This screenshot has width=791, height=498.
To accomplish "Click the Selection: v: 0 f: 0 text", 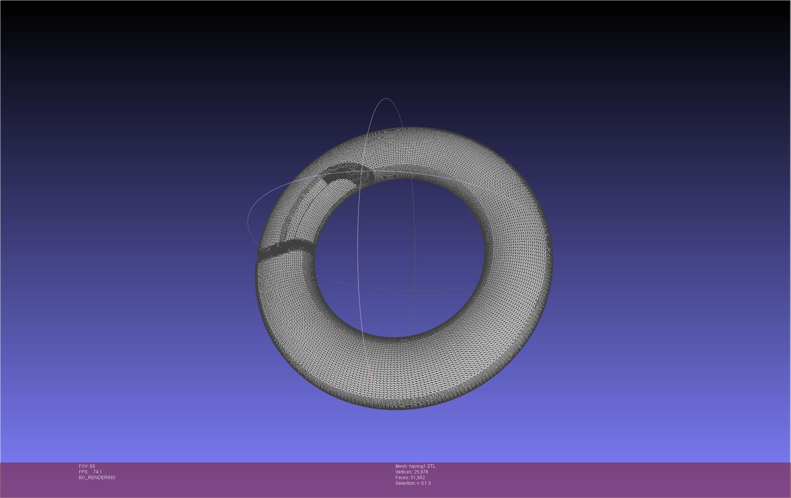I will (x=413, y=483).
